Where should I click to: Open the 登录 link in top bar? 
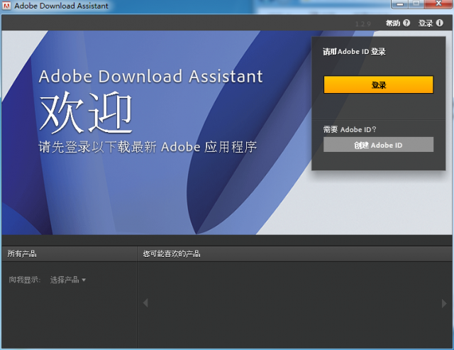point(426,23)
